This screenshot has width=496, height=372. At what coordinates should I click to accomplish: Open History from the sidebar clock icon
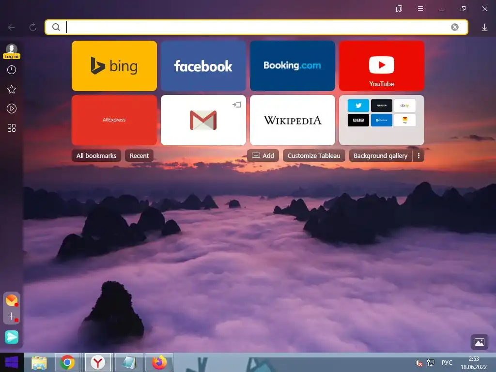coord(12,70)
